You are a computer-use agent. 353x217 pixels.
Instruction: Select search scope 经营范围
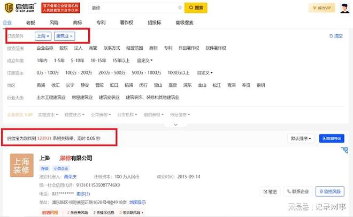click(135, 48)
